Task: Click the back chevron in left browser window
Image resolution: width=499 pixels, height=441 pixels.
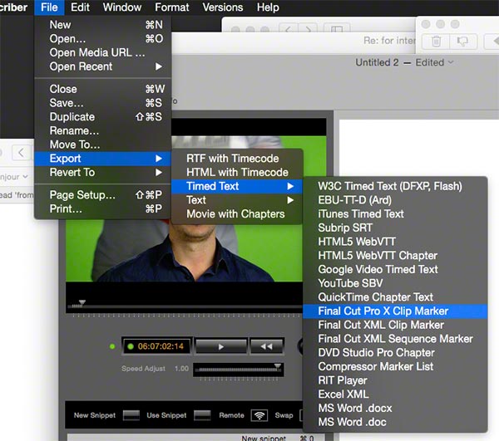Action: tap(21, 153)
